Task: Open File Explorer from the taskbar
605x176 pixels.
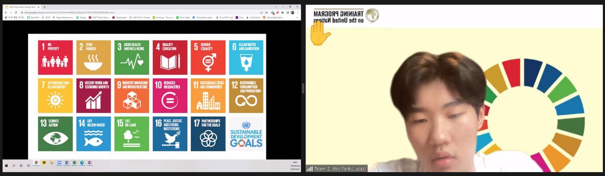Action: 52,162
